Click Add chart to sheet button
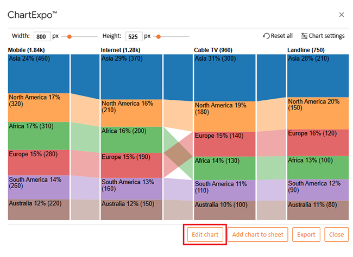Viewport: 353px width, 257px height. [x=257, y=234]
